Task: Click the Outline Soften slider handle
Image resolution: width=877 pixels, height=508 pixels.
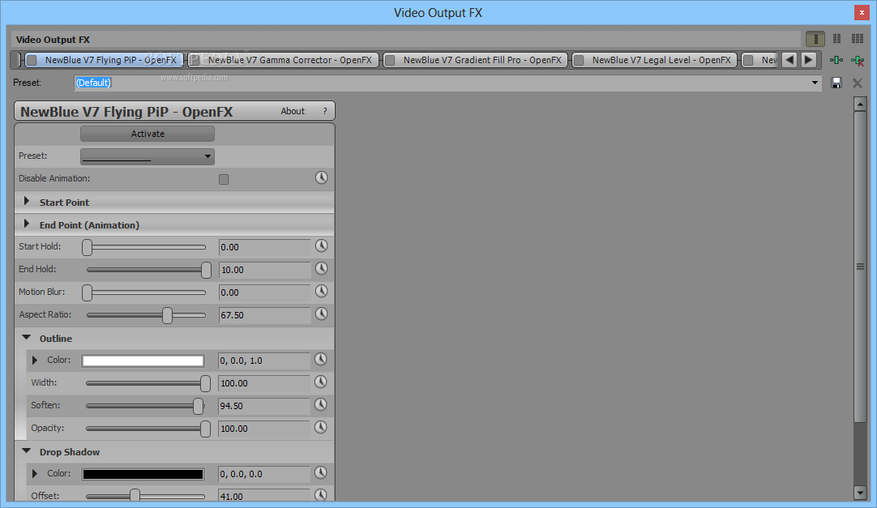Action: 198,406
